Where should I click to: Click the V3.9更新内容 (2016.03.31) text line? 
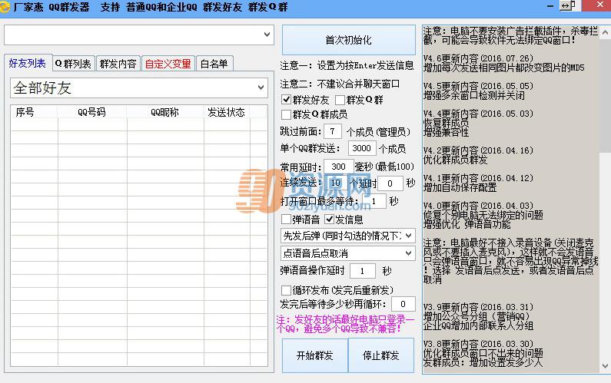coord(478,307)
